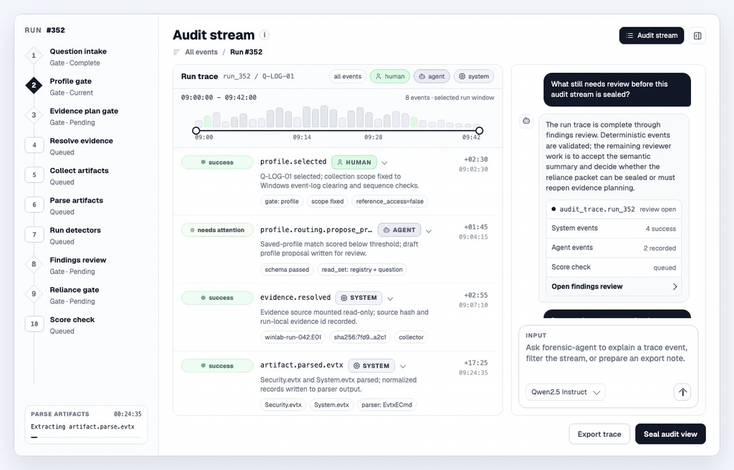Expand the evidence.resolved event details
734x470 pixels.
tap(390, 299)
